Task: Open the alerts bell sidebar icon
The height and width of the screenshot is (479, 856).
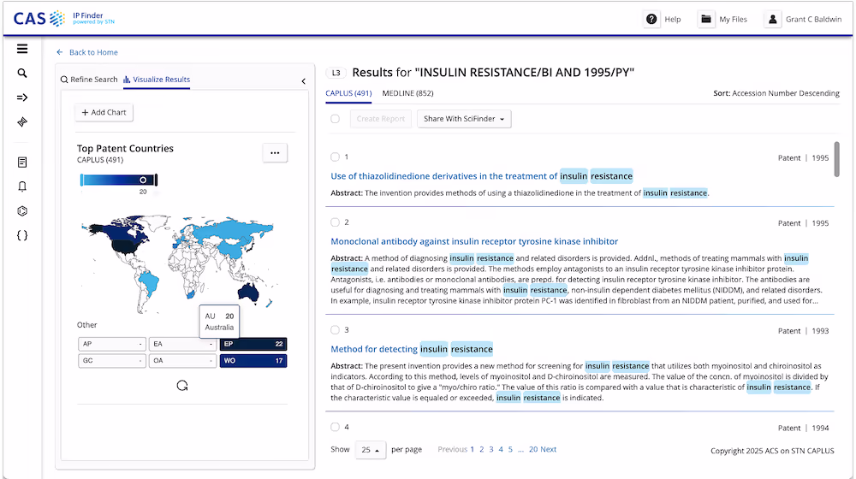Action: tap(22, 186)
